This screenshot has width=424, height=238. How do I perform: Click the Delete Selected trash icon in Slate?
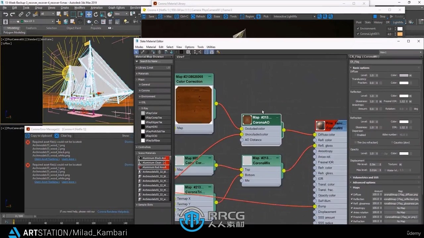tap(160, 52)
